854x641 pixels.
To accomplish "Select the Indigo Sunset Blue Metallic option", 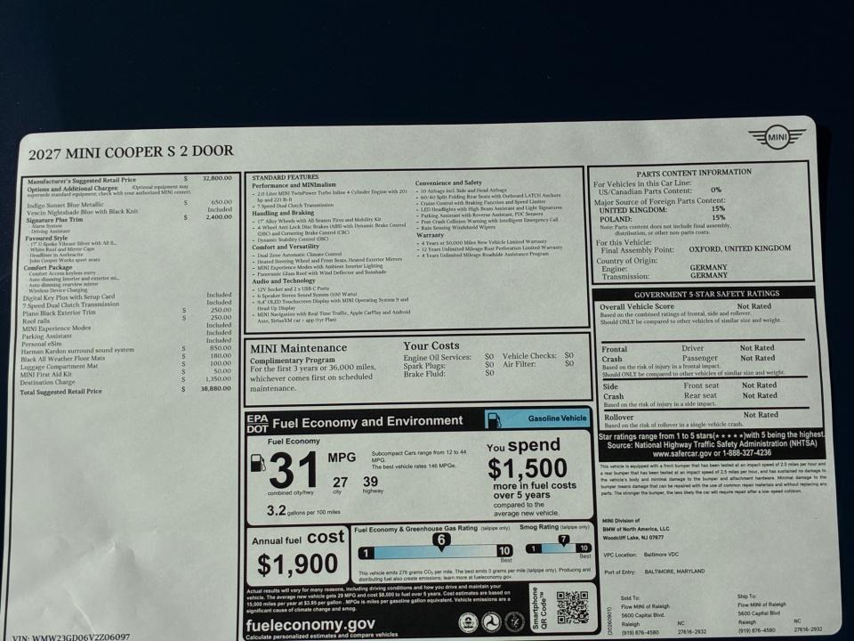I will (x=65, y=205).
